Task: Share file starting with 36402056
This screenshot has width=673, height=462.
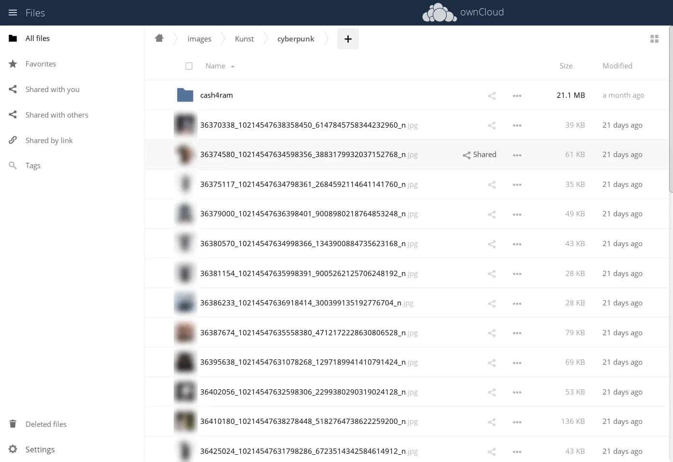Action: pyautogui.click(x=492, y=392)
